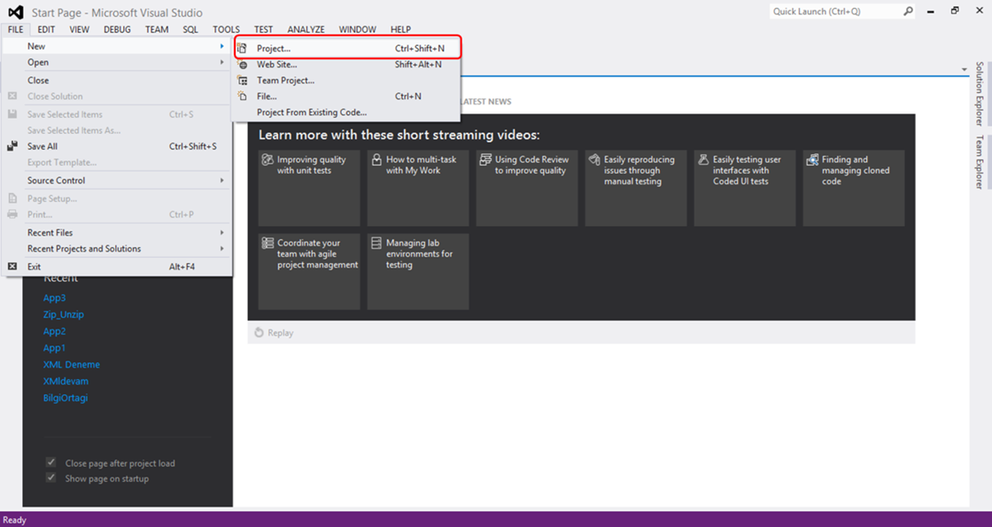Choose Team Project... menu entry
Screen dimensions: 992x527
346,81
